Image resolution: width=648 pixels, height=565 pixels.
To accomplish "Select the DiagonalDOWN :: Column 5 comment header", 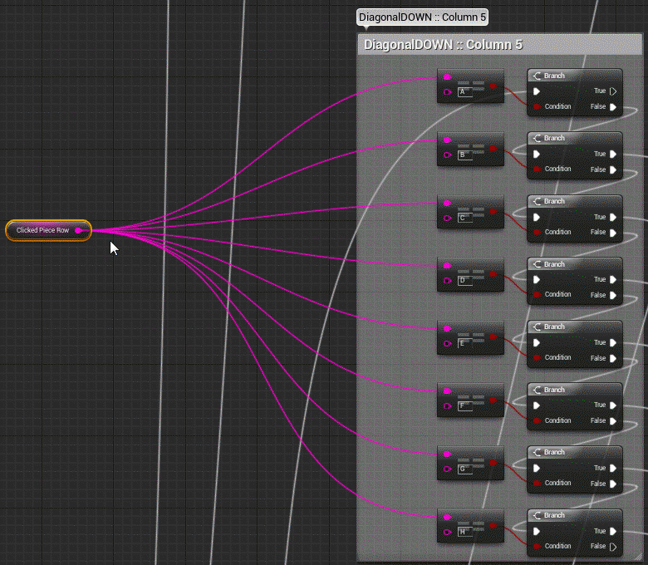I will pyautogui.click(x=499, y=45).
